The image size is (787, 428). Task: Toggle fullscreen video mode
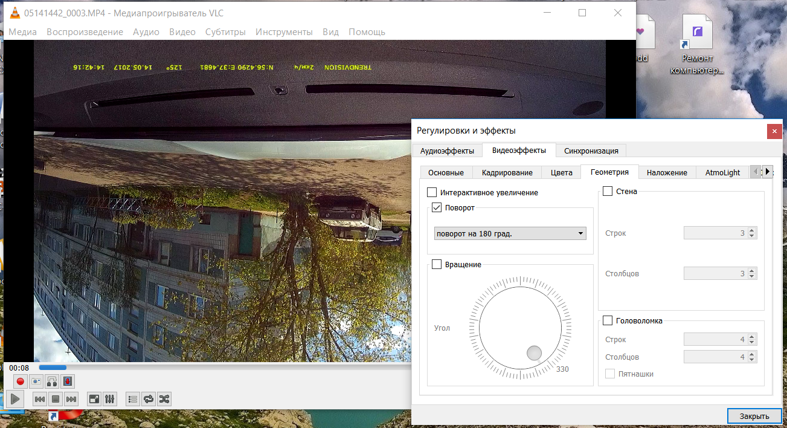94,399
